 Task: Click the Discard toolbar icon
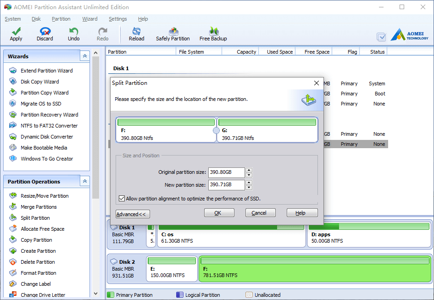click(45, 31)
